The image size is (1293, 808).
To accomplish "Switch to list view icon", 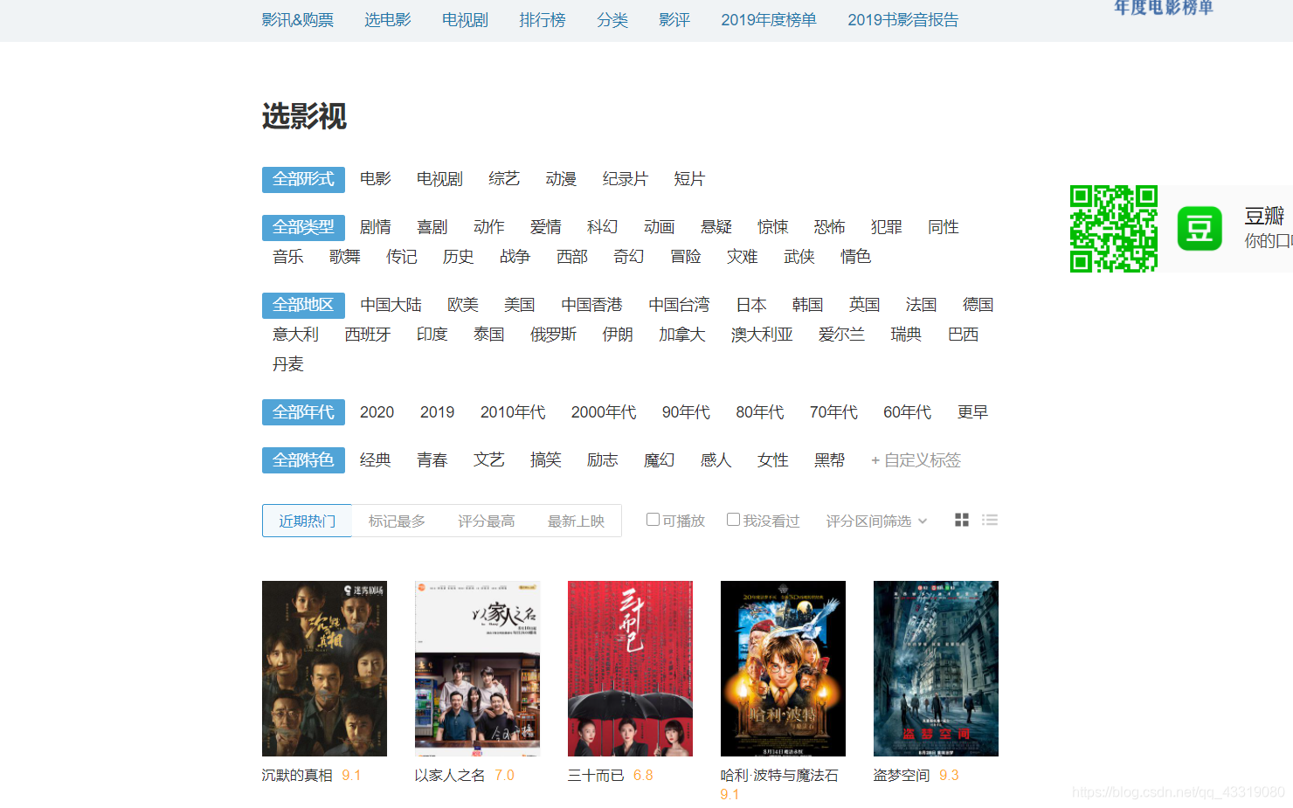I will tap(990, 520).
